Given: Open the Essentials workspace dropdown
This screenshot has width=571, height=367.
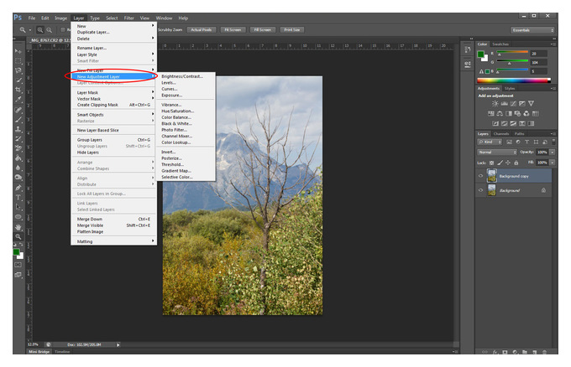Looking at the screenshot, I should pos(532,30).
